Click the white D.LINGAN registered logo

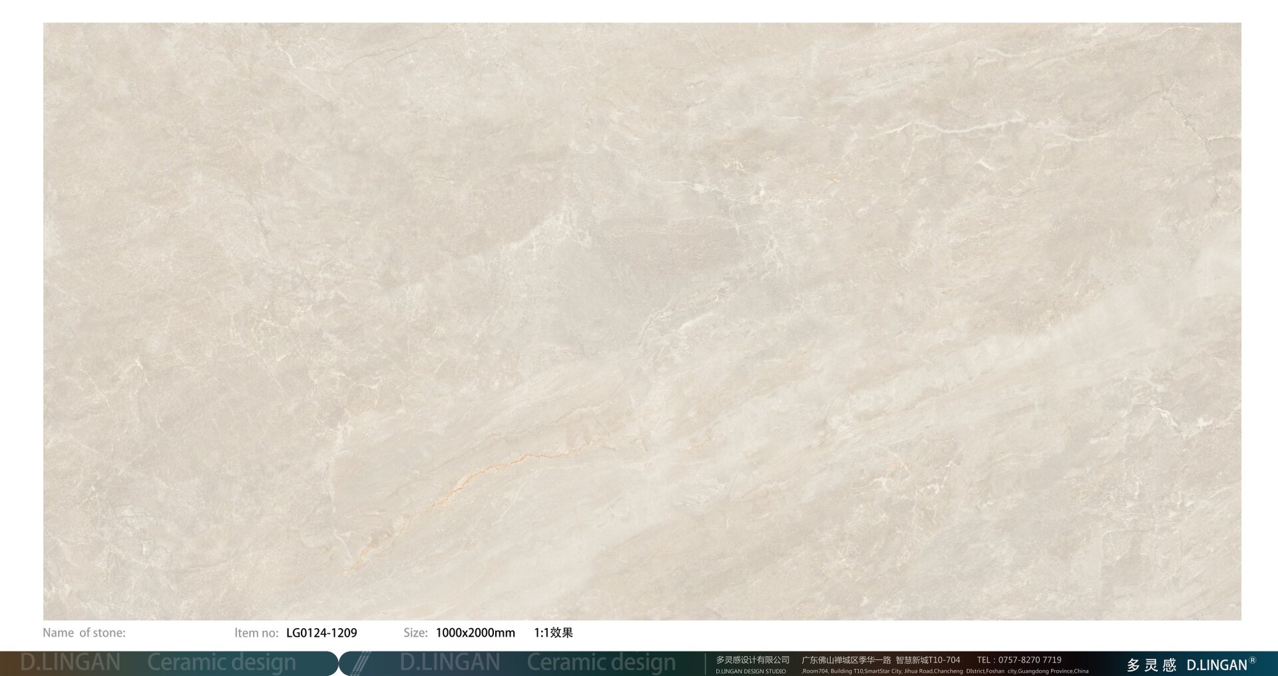(x=1219, y=665)
